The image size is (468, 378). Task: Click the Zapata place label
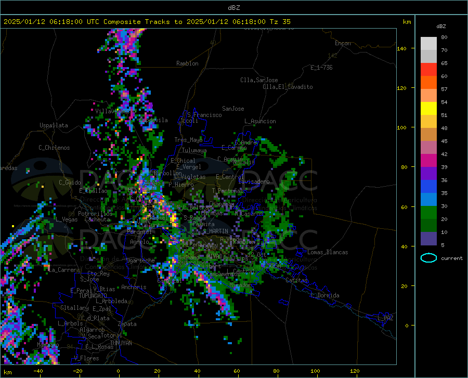click(127, 324)
